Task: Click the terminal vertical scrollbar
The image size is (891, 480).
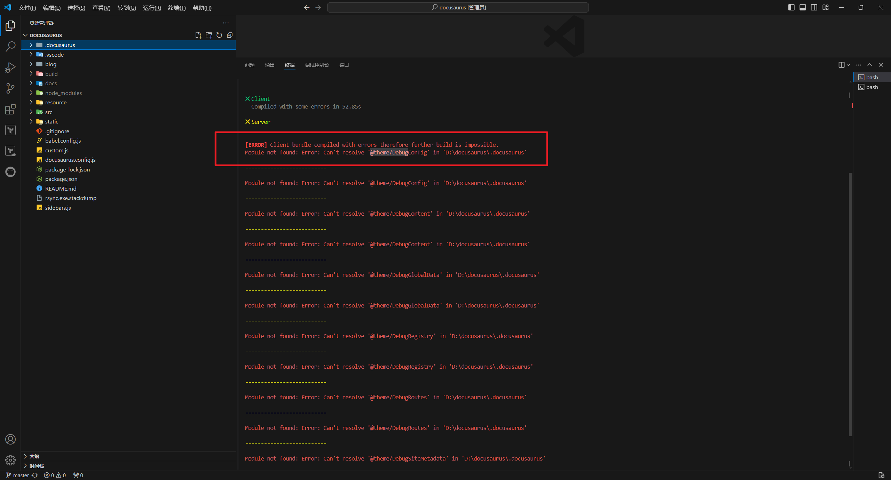Action: tap(851, 304)
